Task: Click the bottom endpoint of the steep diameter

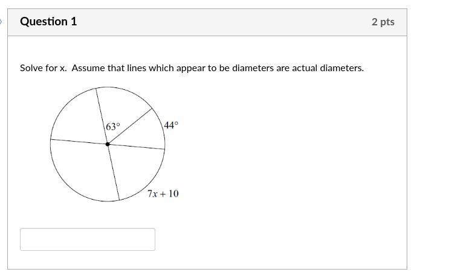Action: (120, 200)
